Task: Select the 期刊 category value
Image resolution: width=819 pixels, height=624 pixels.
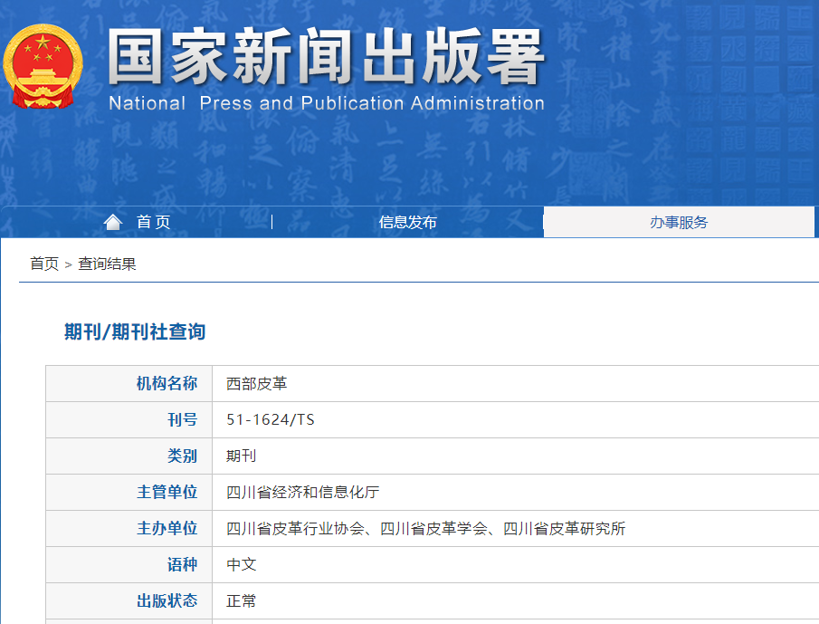Action: [241, 456]
